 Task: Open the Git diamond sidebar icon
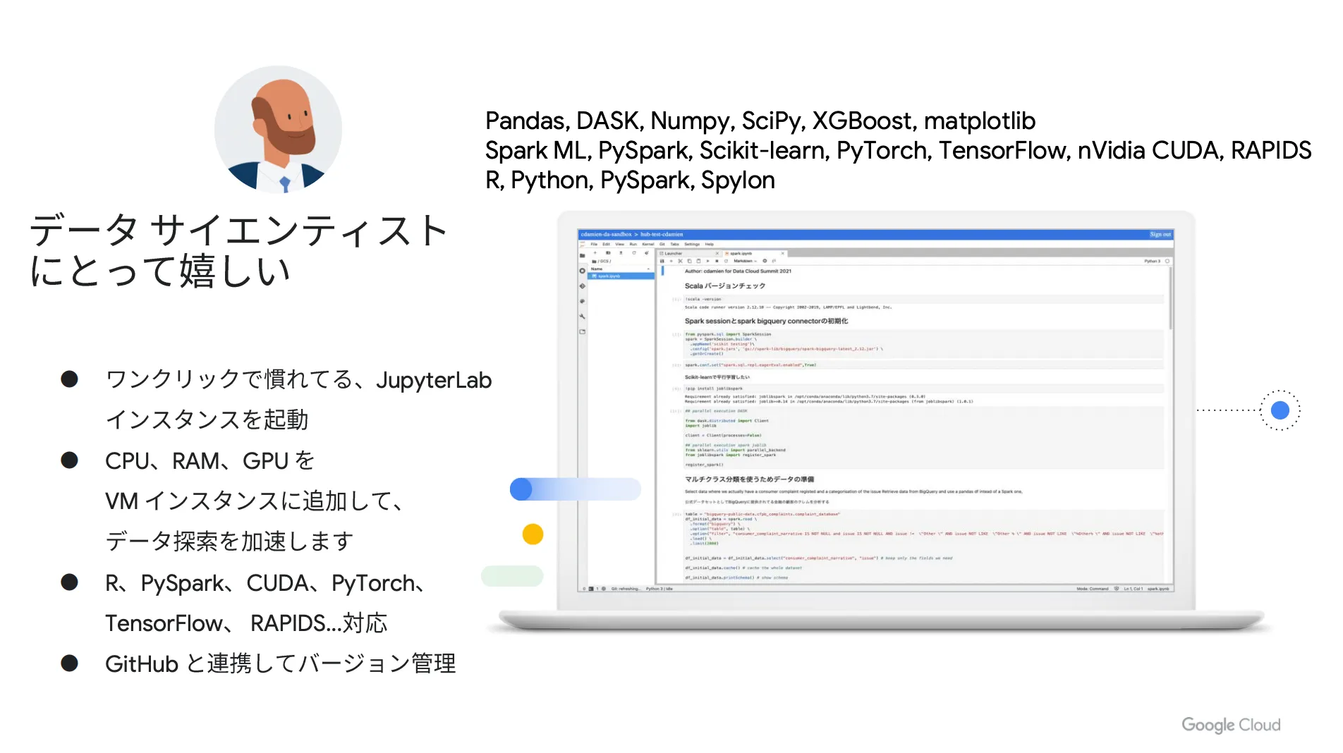(x=583, y=286)
